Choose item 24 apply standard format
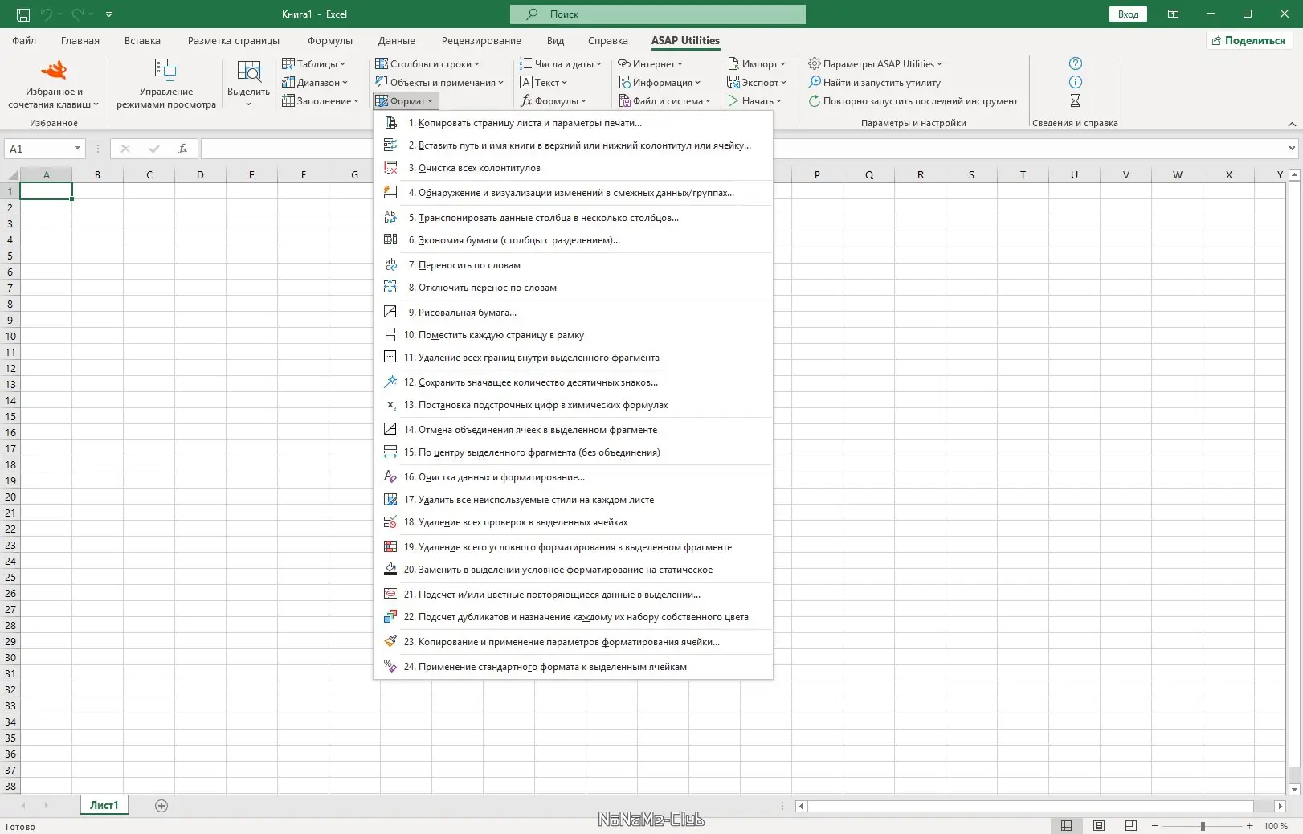This screenshot has width=1303, height=834. (x=574, y=667)
